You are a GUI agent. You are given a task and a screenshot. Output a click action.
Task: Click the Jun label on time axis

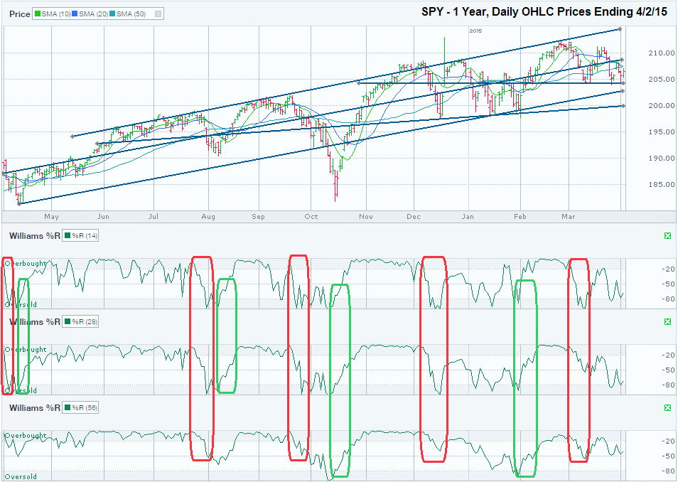click(103, 217)
